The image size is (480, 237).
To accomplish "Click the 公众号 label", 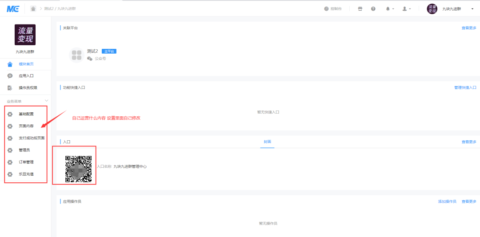I will coord(100,59).
